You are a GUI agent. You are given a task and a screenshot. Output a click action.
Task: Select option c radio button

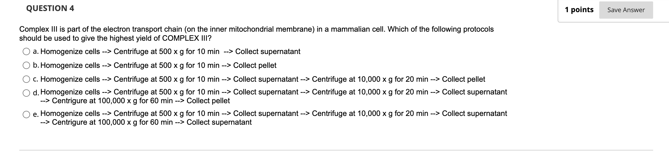pos(26,79)
